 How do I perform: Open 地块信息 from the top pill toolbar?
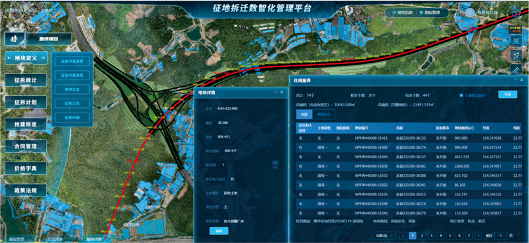(x=400, y=13)
